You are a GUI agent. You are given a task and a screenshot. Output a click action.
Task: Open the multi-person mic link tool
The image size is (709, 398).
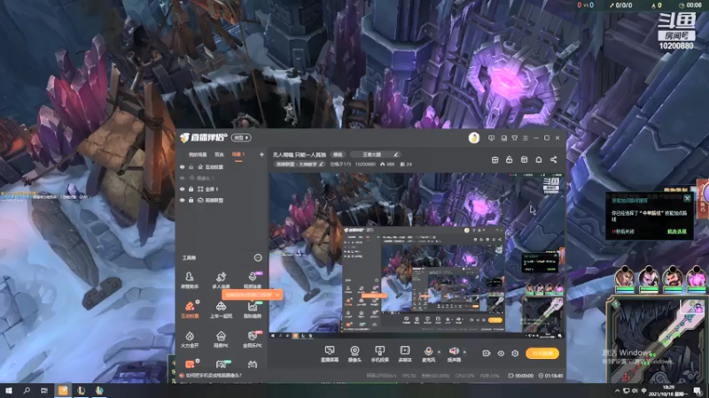[x=221, y=279]
